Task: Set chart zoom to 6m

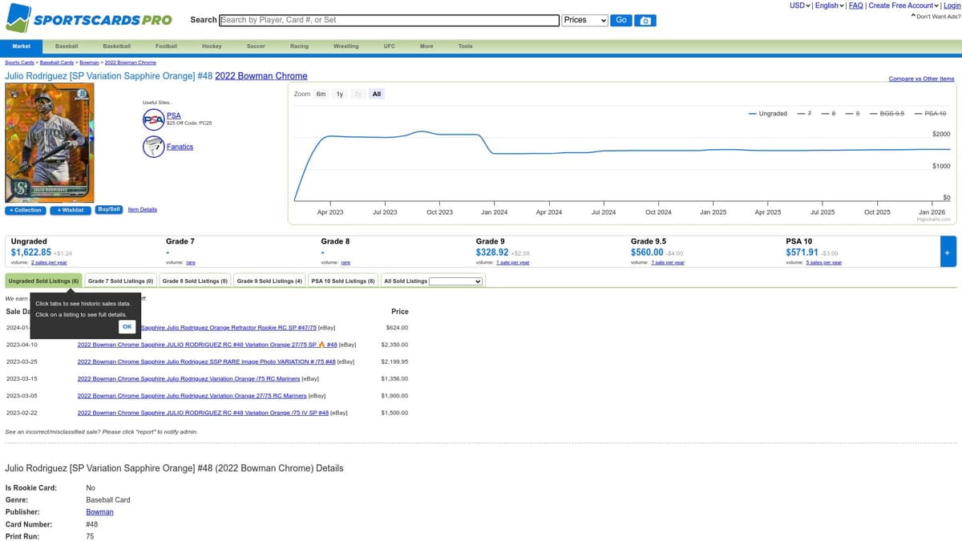Action: [x=321, y=94]
